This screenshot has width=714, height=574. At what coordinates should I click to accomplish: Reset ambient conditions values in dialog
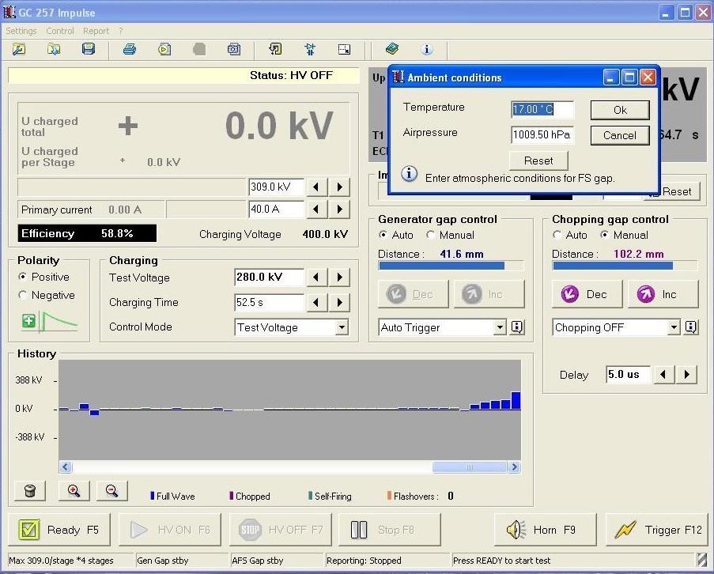coord(538,160)
